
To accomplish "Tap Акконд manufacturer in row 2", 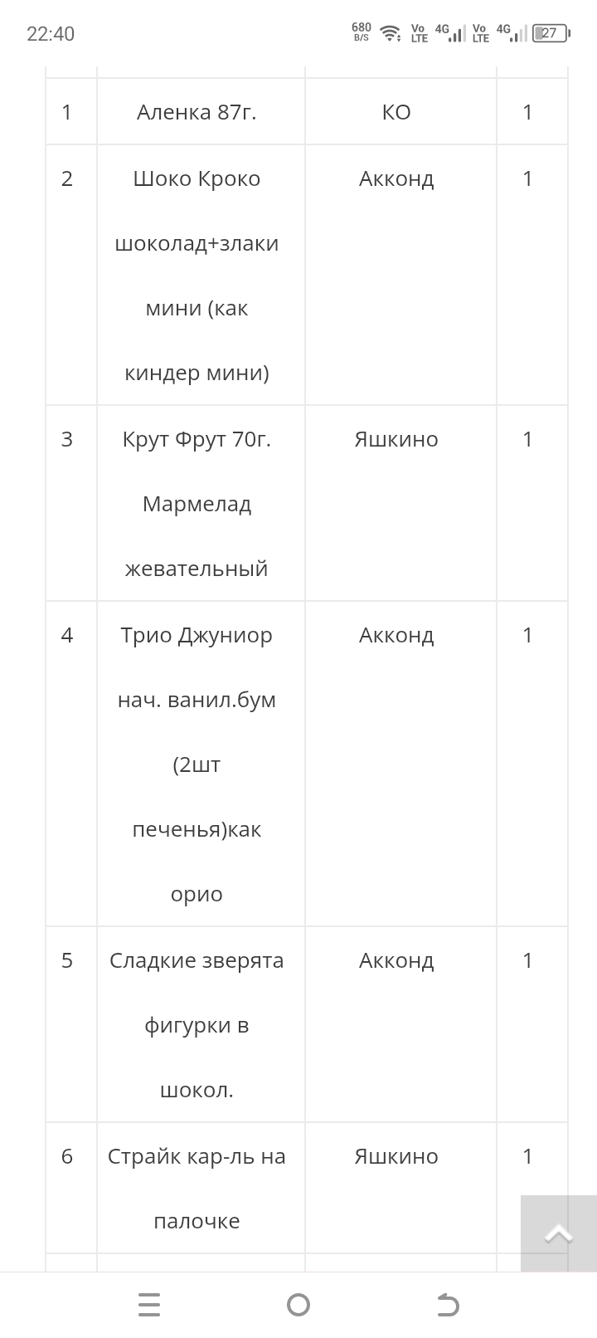I will pos(396,178).
